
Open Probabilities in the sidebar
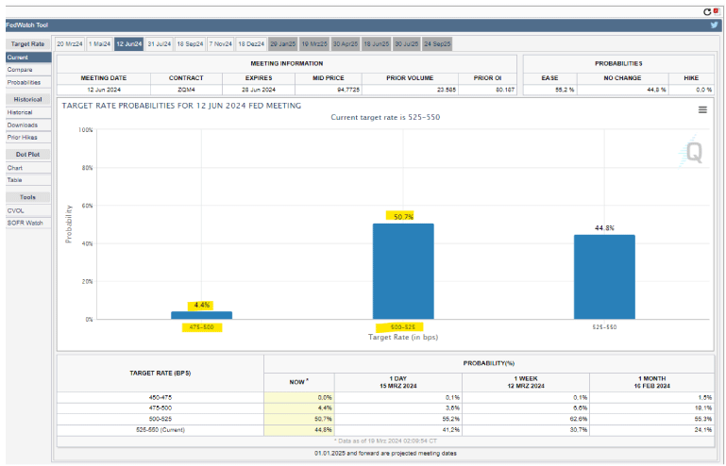25,82
